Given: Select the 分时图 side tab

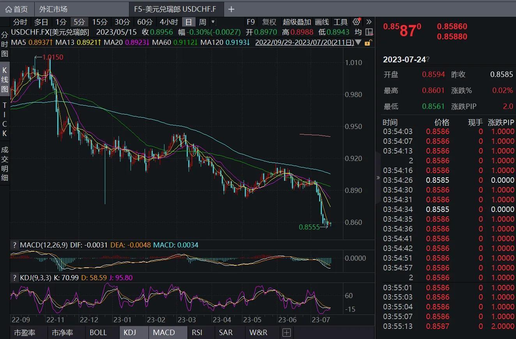Looking at the screenshot, I should click(5, 44).
